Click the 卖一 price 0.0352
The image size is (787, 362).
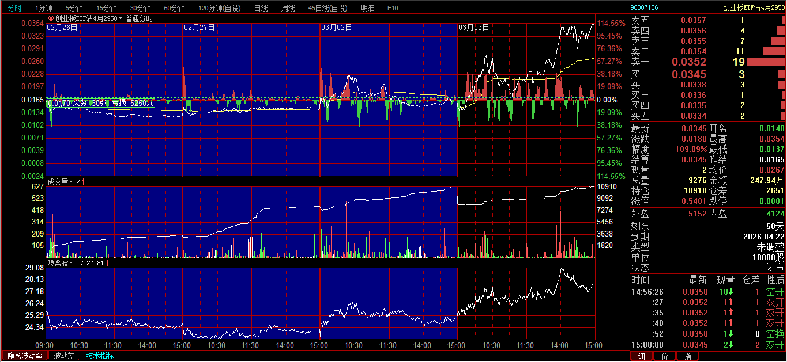689,62
